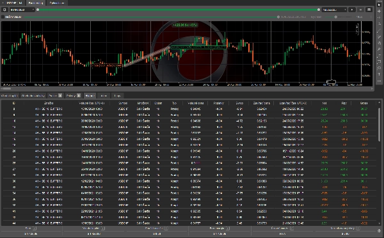This screenshot has height=238, width=384.
Task: Open the Logs tab in results panel
Action: [117, 95]
